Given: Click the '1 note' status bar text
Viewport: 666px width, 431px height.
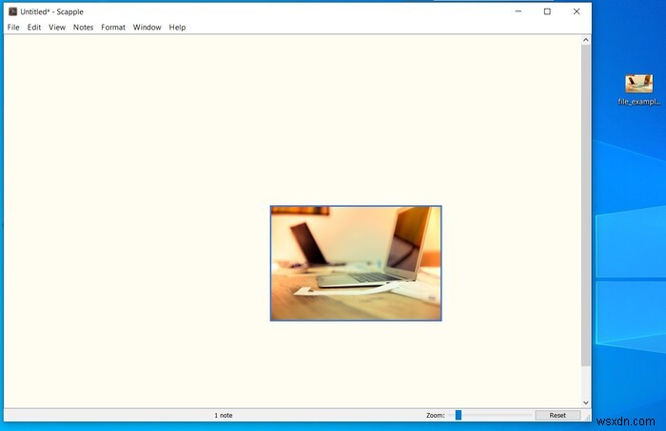Looking at the screenshot, I should coord(224,415).
